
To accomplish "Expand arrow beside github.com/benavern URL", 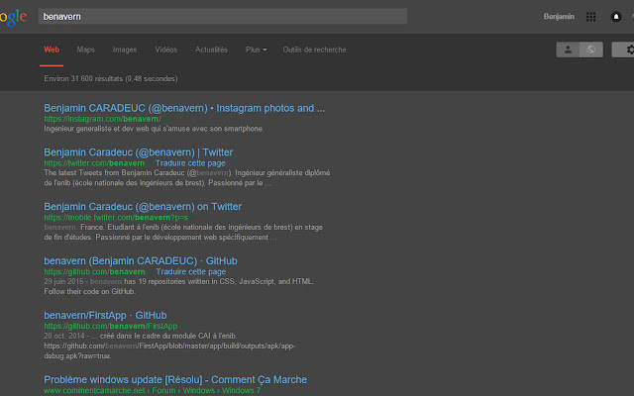I will [x=151, y=272].
